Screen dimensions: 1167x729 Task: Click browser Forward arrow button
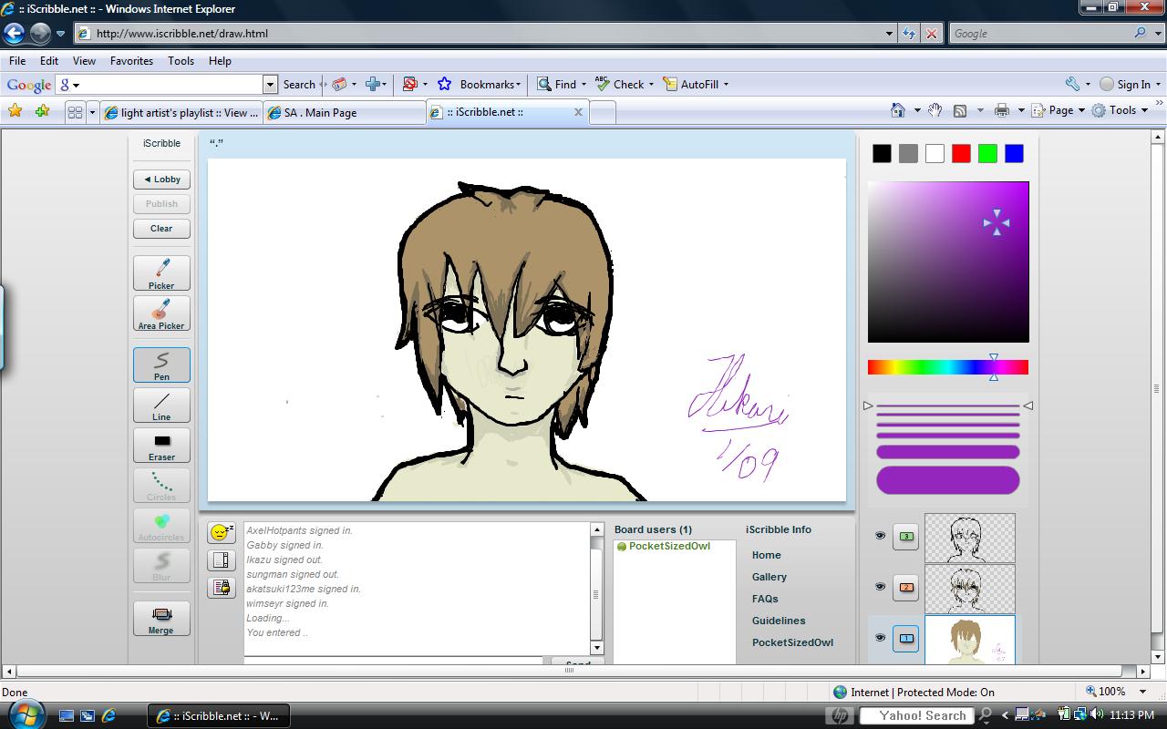pyautogui.click(x=40, y=34)
